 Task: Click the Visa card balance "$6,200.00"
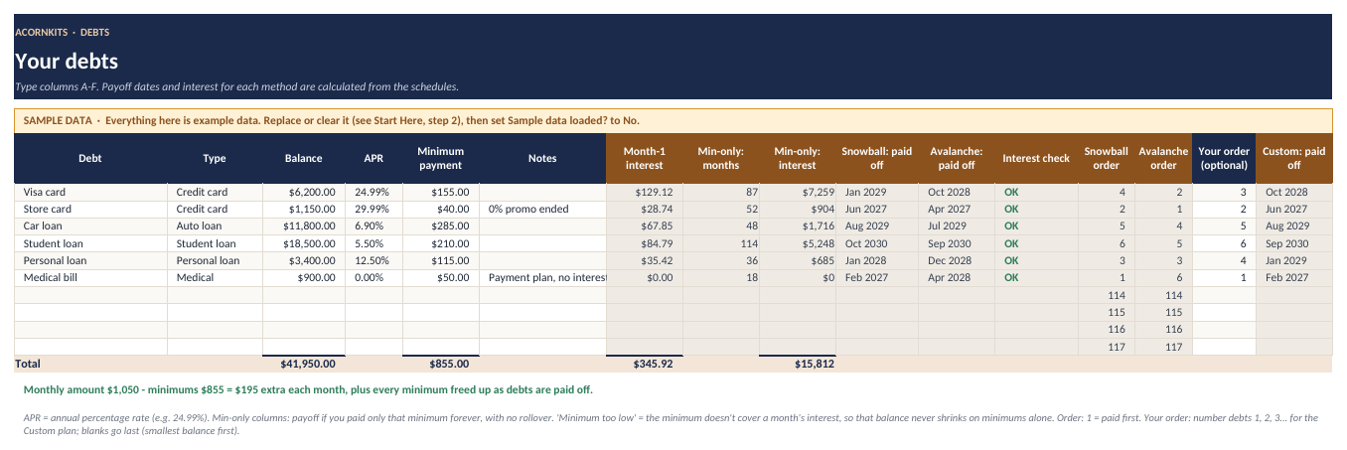tap(303, 192)
